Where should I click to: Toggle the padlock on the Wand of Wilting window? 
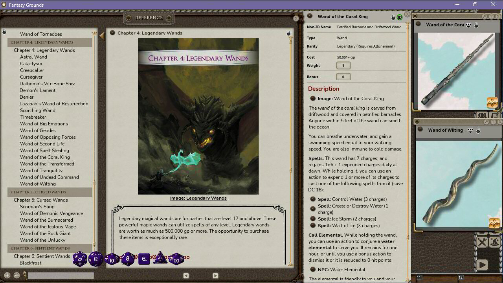coord(478,130)
